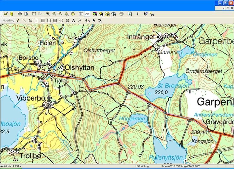Toggle the active curved path measuring tool

[x=87, y=14]
